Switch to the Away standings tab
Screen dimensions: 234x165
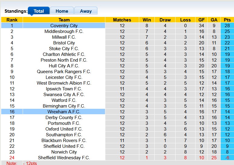tap(86, 11)
